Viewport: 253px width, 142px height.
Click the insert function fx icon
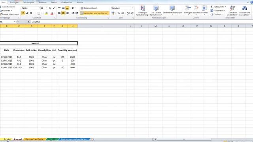[x=29, y=22]
